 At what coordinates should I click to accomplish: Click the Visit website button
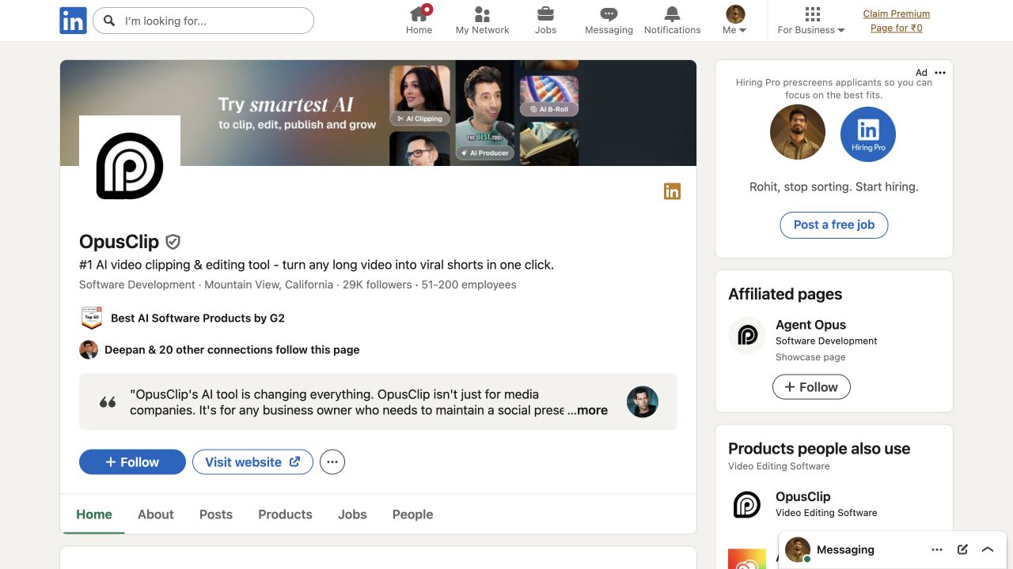point(252,462)
